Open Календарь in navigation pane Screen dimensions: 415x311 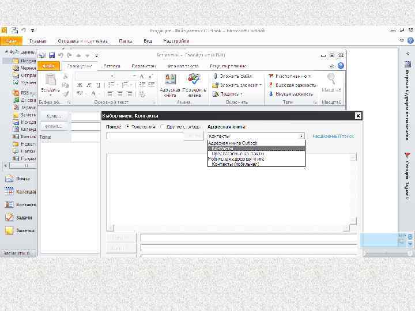20,191
